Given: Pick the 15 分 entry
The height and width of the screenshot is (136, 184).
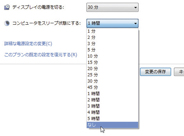Looking at the screenshot, I should (112, 62).
